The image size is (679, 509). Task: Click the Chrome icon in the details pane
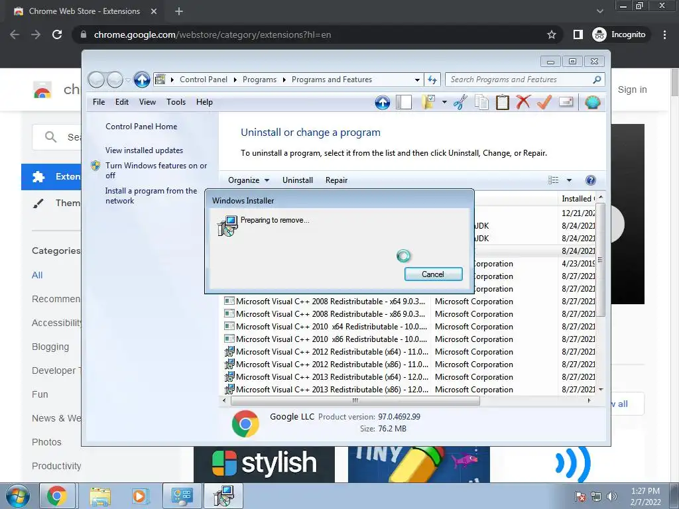pyautogui.click(x=245, y=424)
